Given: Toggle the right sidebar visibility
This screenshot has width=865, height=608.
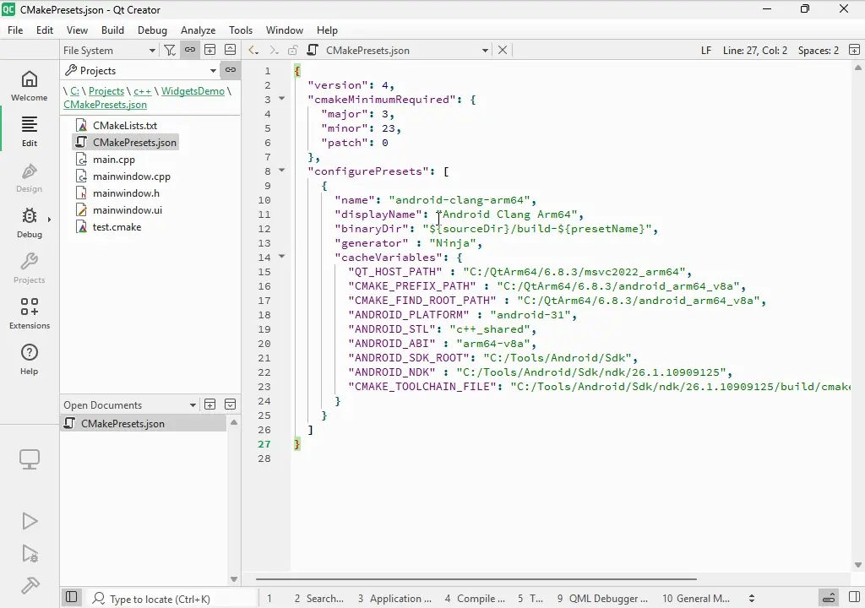Looking at the screenshot, I should tap(854, 598).
